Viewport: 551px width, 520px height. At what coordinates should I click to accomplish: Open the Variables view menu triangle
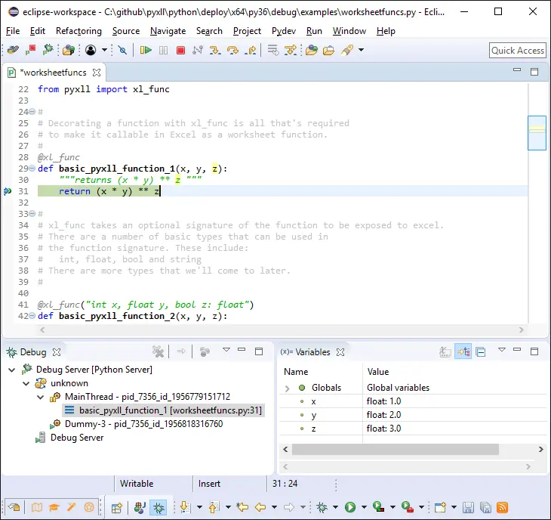pyautogui.click(x=502, y=350)
